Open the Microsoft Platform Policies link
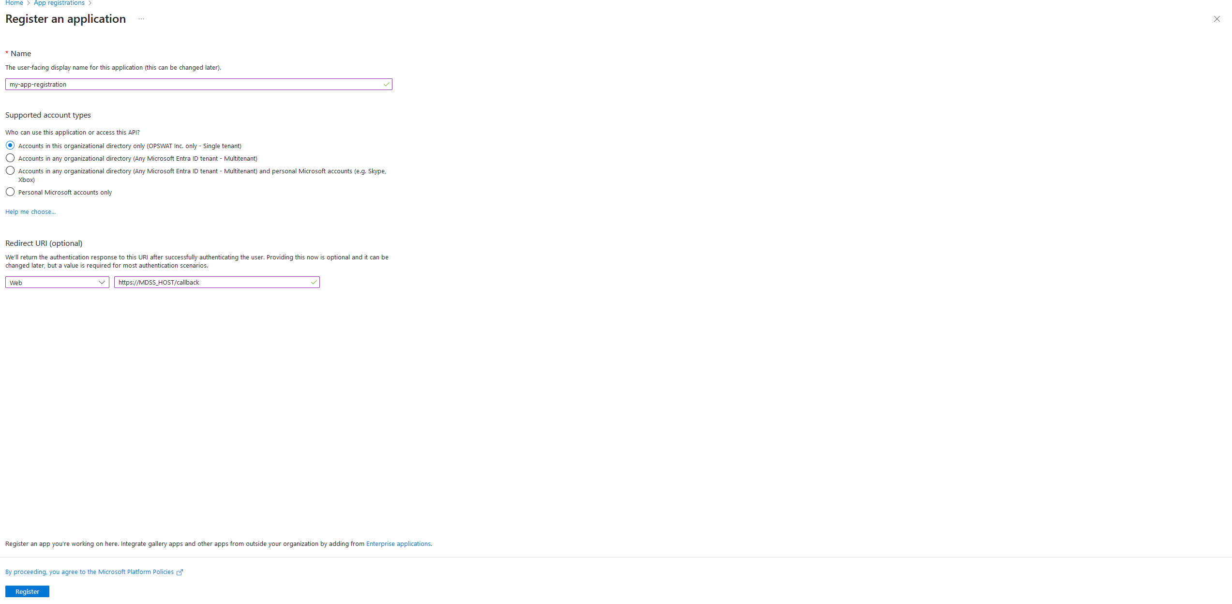This screenshot has width=1232, height=604. click(x=90, y=572)
